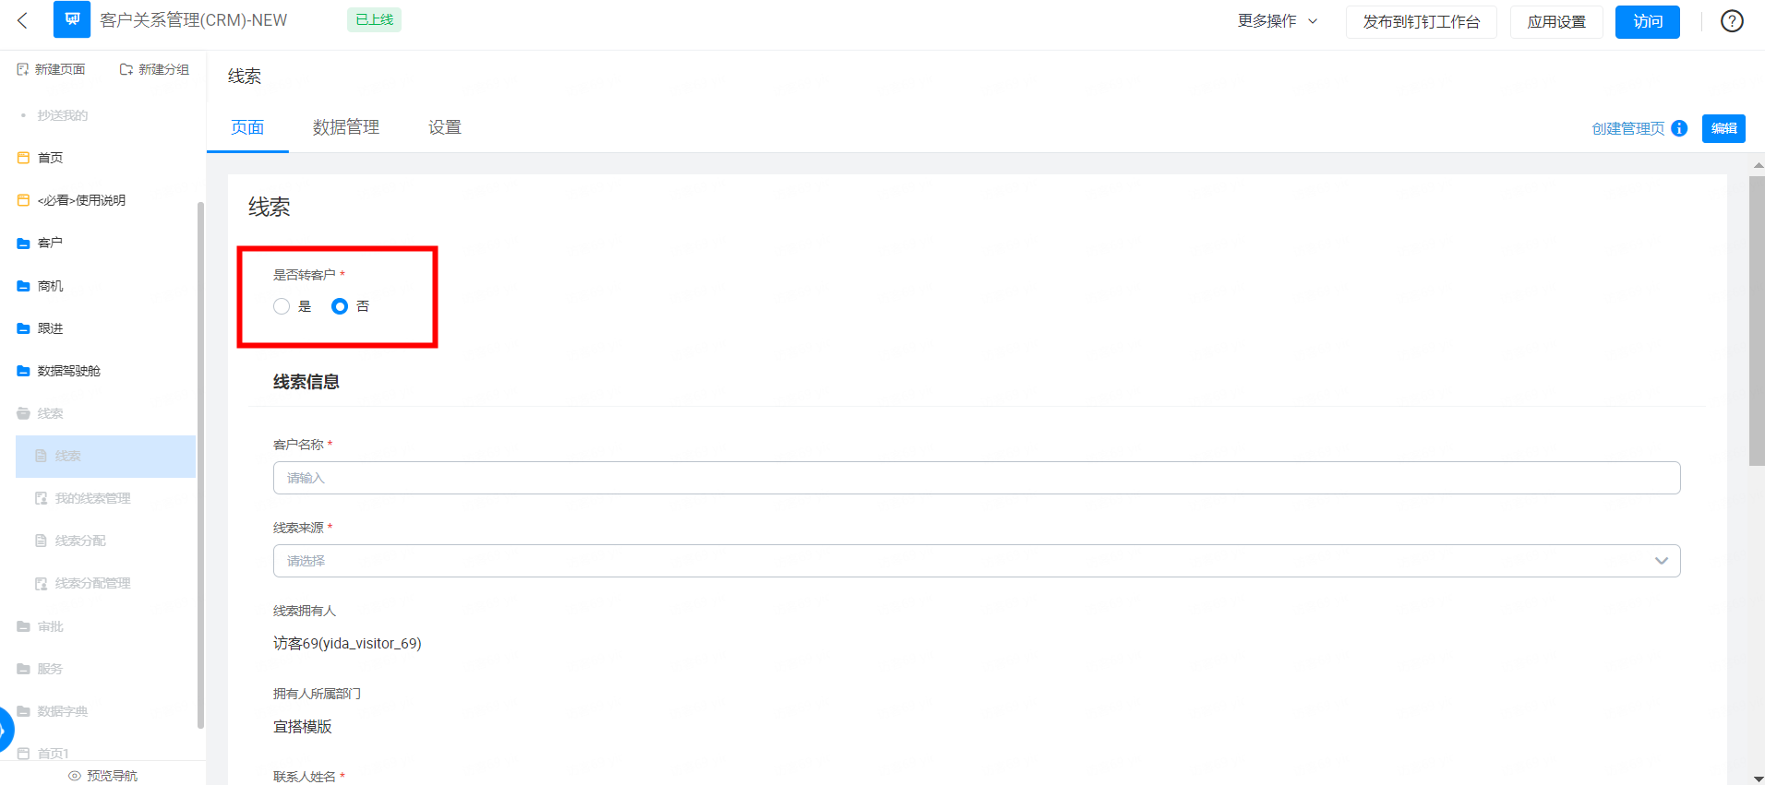
Task: Click the 首页 page icon in sidebar
Action: [24, 158]
